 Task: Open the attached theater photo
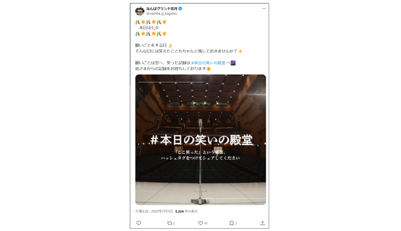tap(200, 140)
